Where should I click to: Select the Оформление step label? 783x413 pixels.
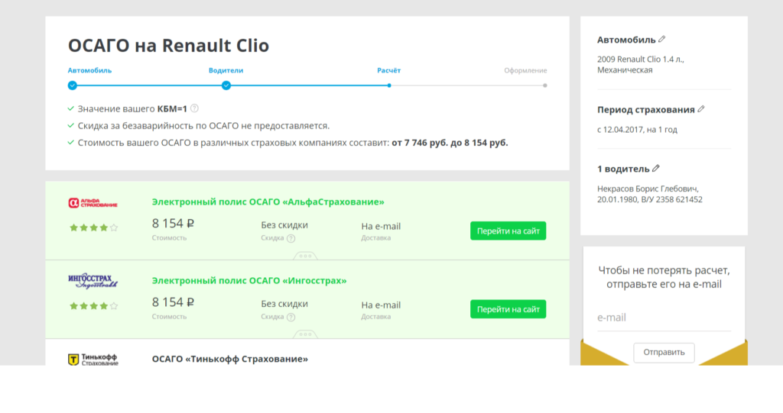point(525,70)
